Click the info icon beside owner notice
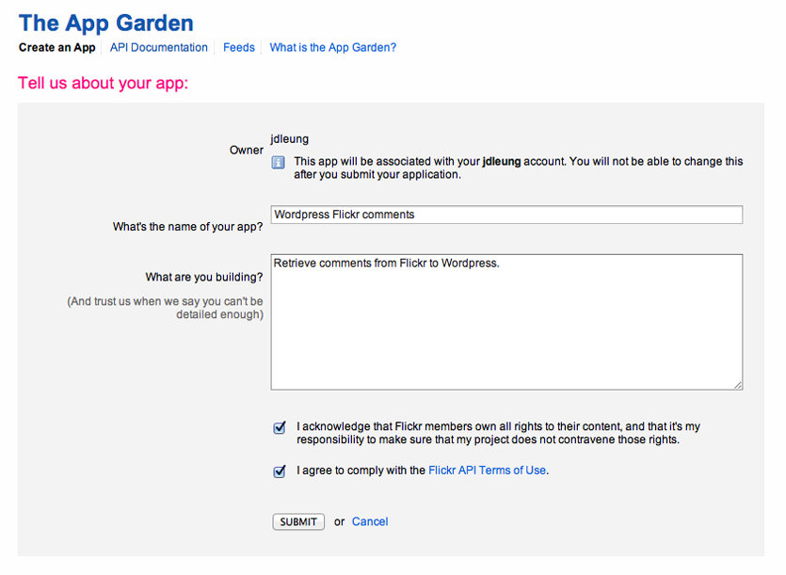The height and width of the screenshot is (575, 786). pos(279,163)
